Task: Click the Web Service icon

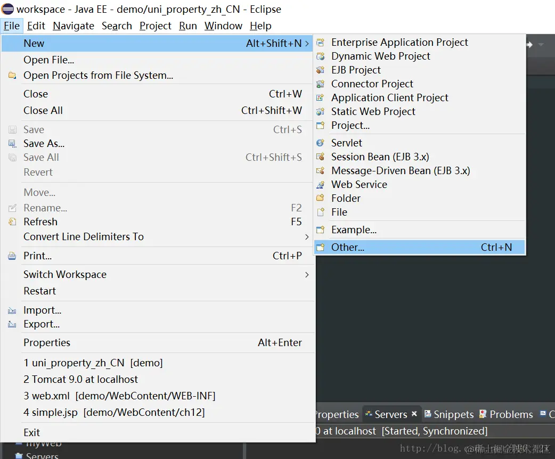Action: click(320, 184)
